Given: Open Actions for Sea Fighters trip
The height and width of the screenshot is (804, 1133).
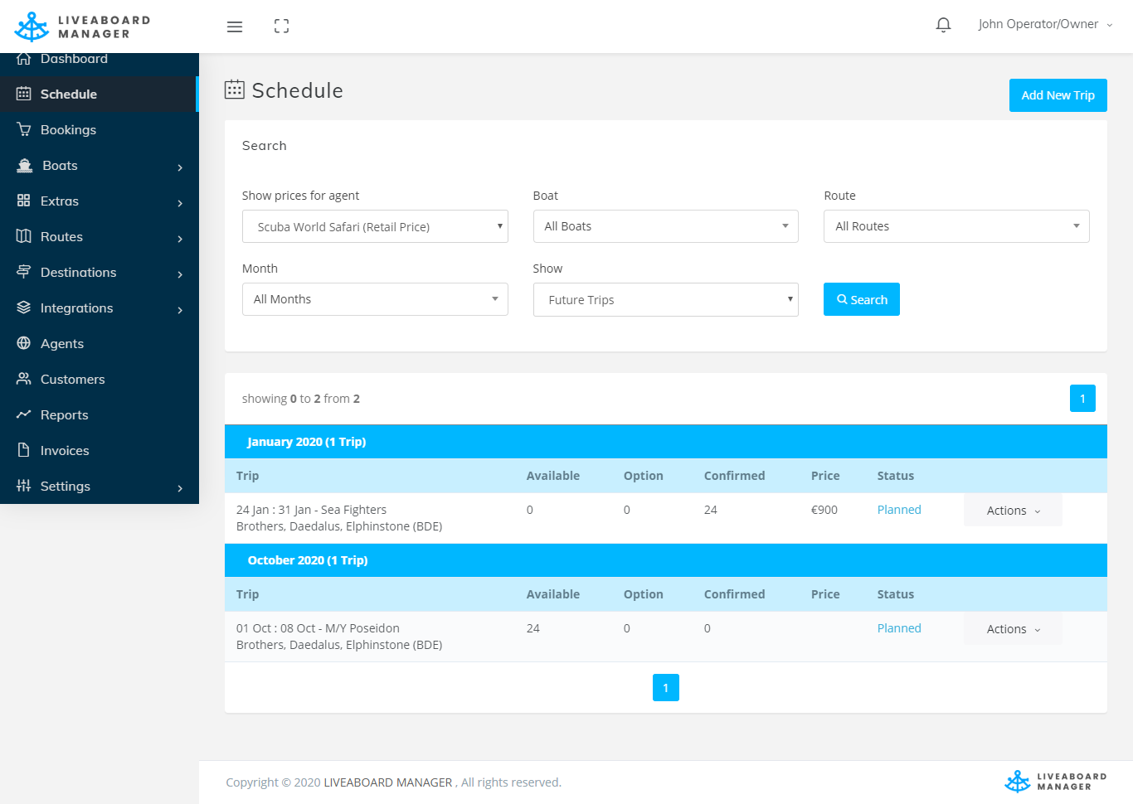Looking at the screenshot, I should click(1012, 511).
